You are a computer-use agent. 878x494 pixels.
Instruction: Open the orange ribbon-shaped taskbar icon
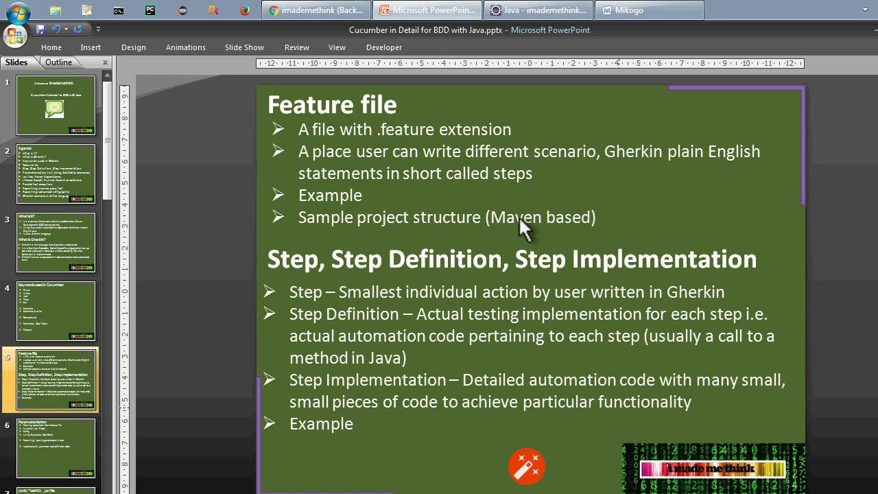(x=213, y=10)
